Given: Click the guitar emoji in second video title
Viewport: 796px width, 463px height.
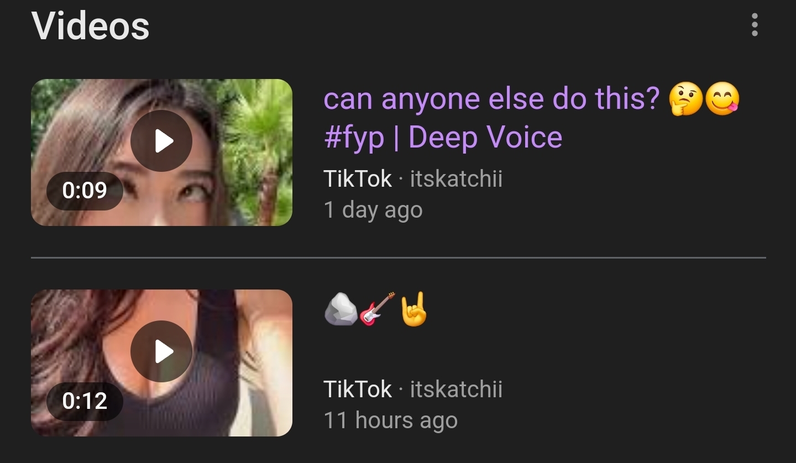Looking at the screenshot, I should [x=378, y=309].
